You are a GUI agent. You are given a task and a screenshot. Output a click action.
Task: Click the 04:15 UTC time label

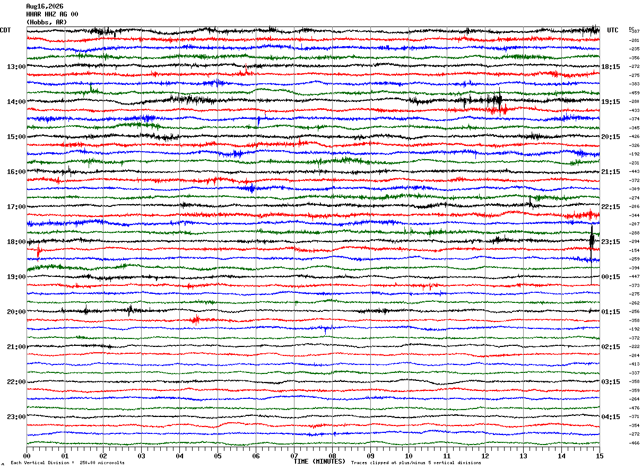[611, 417]
